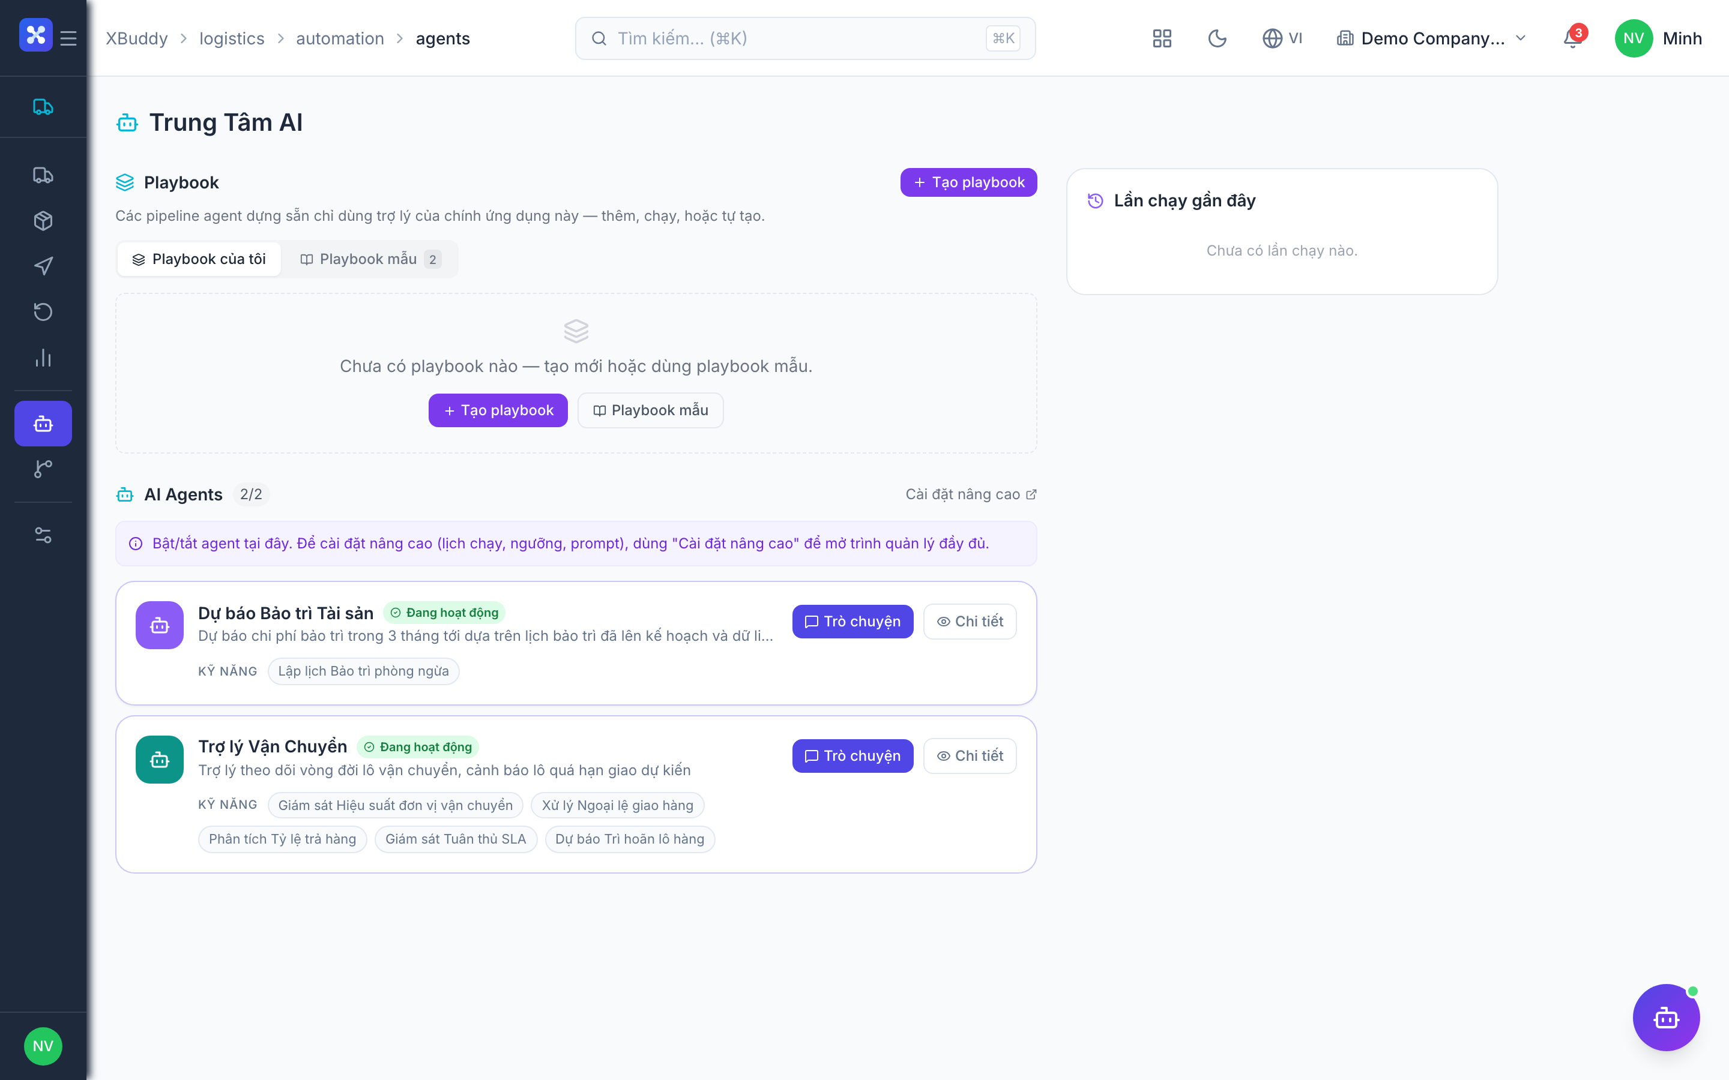Screen dimensions: 1729x1080
Task: Click the robot icon beside AI Agents heading
Action: 125,494
